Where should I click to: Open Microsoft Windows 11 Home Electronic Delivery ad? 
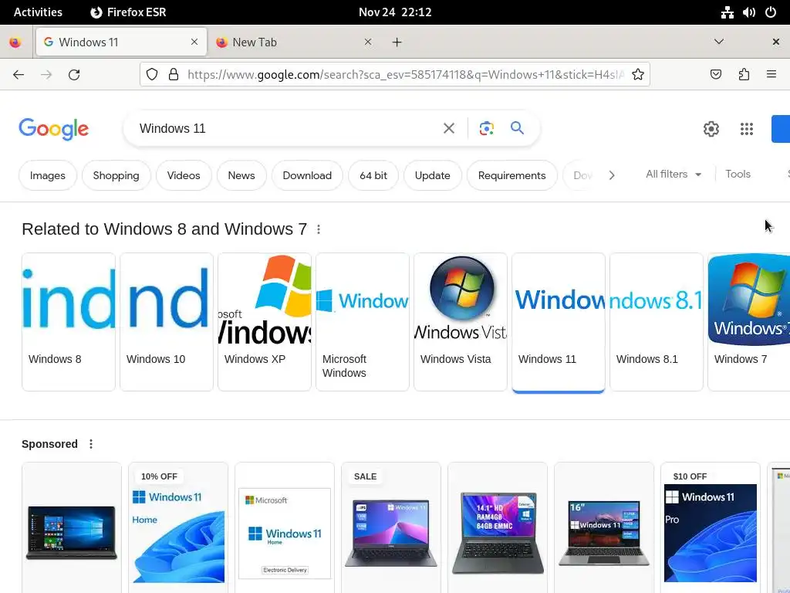pyautogui.click(x=285, y=527)
